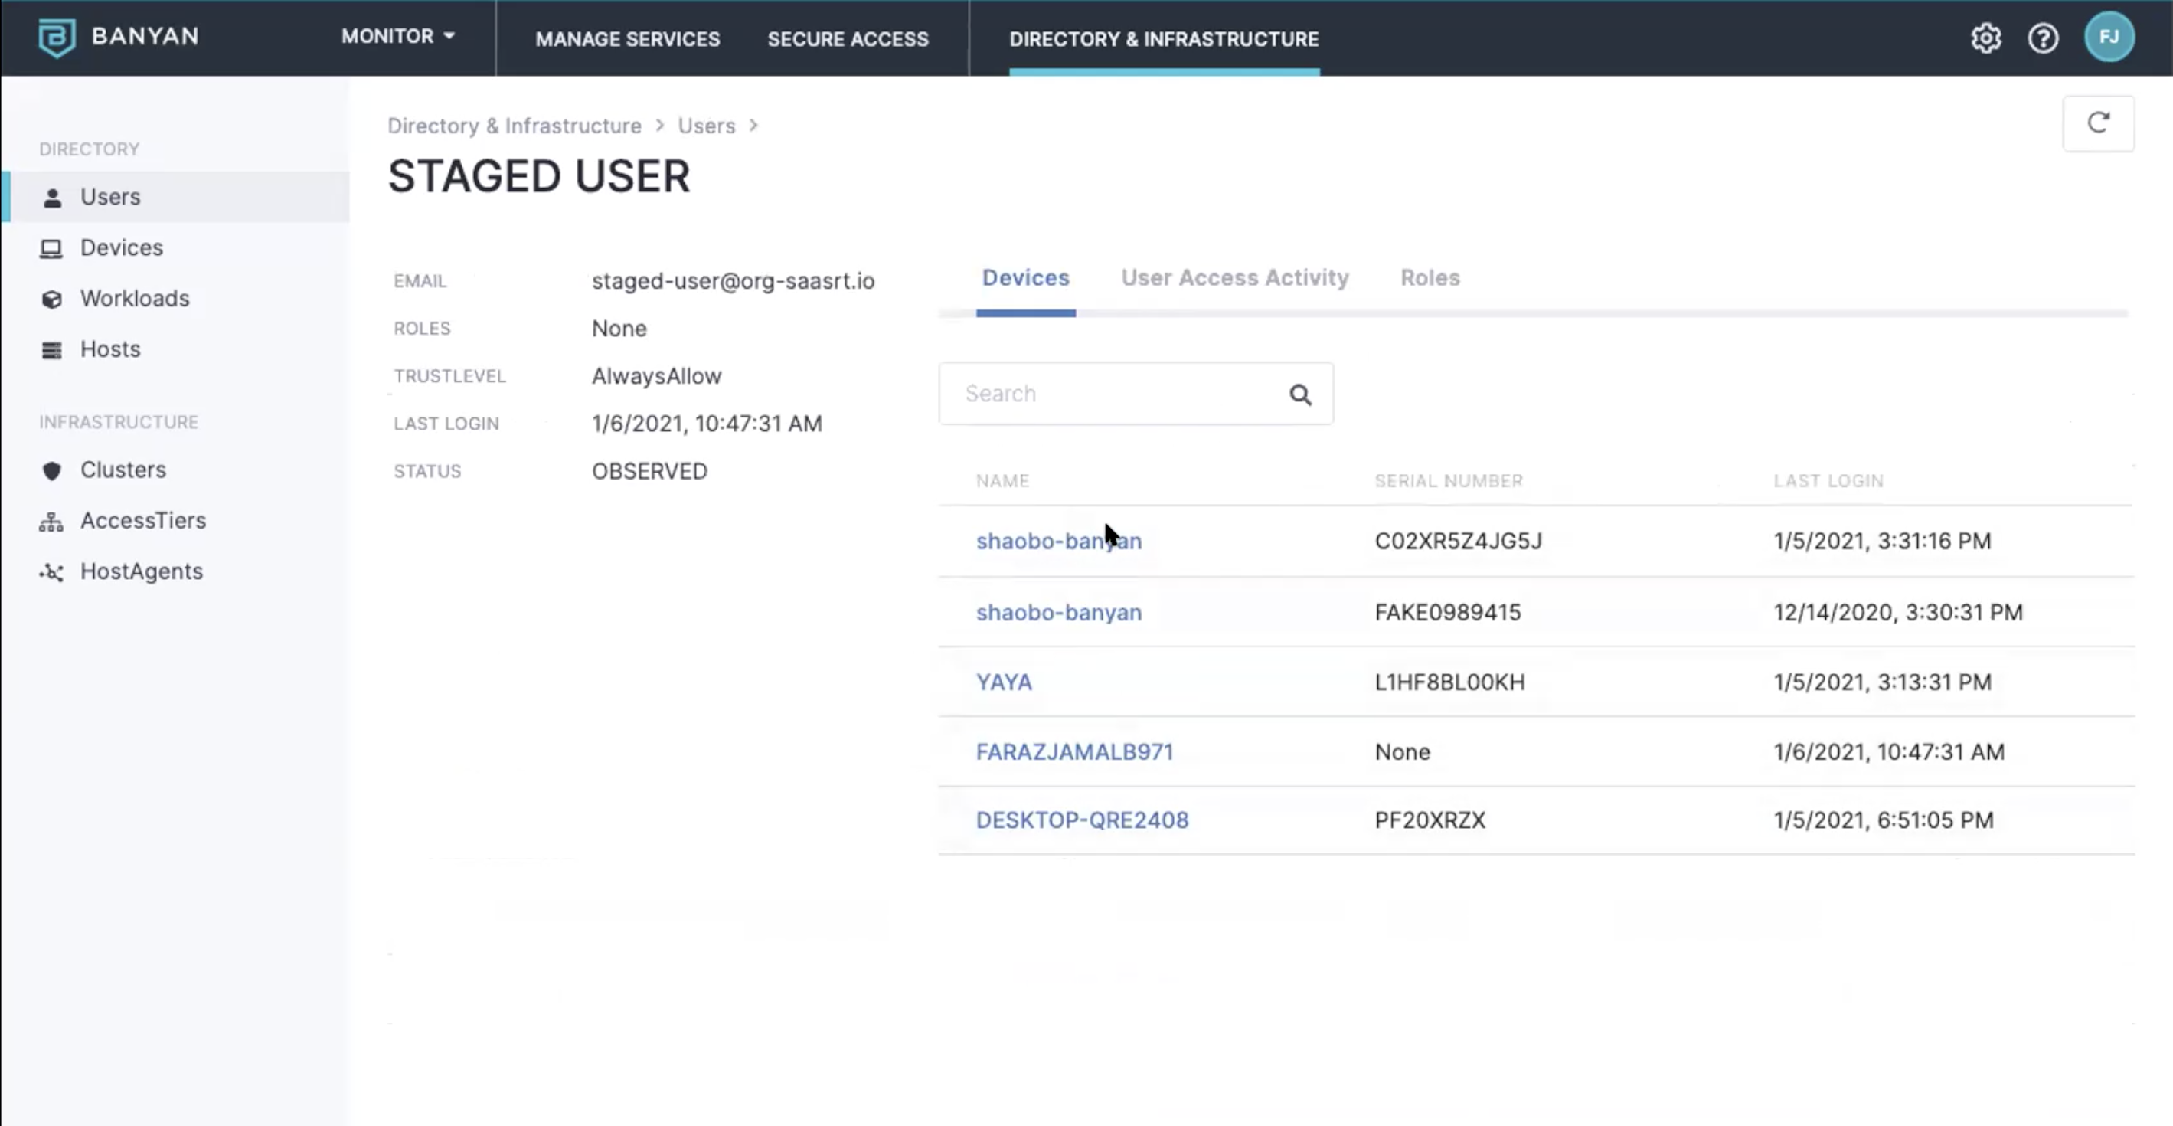Open settings via the gear icon
The height and width of the screenshot is (1126, 2173).
[1985, 38]
